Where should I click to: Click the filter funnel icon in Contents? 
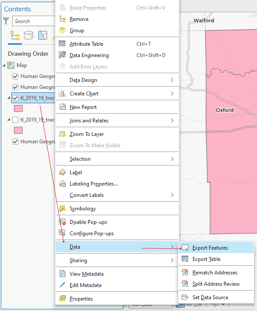click(6, 21)
